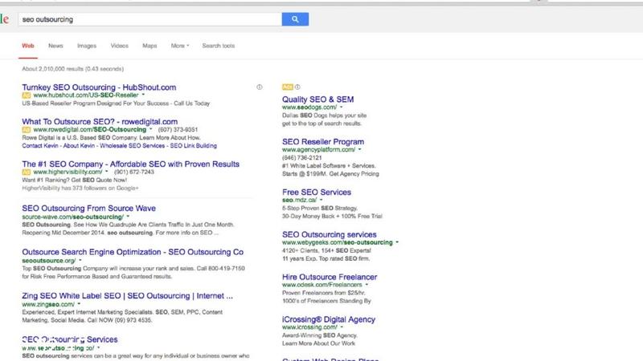Expand arrow next to highervisibility.com URL
Viewport: 643px width, 361px height.
(x=107, y=172)
